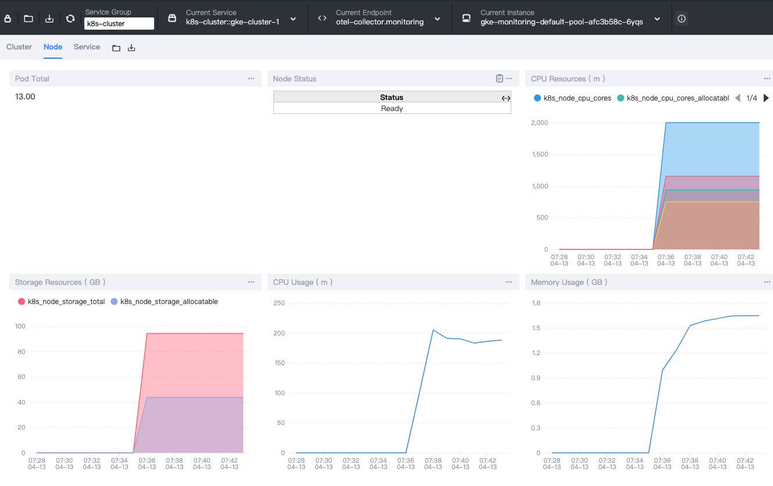
Task: Click the lock icon in the top toolbar
Action: [x=8, y=19]
